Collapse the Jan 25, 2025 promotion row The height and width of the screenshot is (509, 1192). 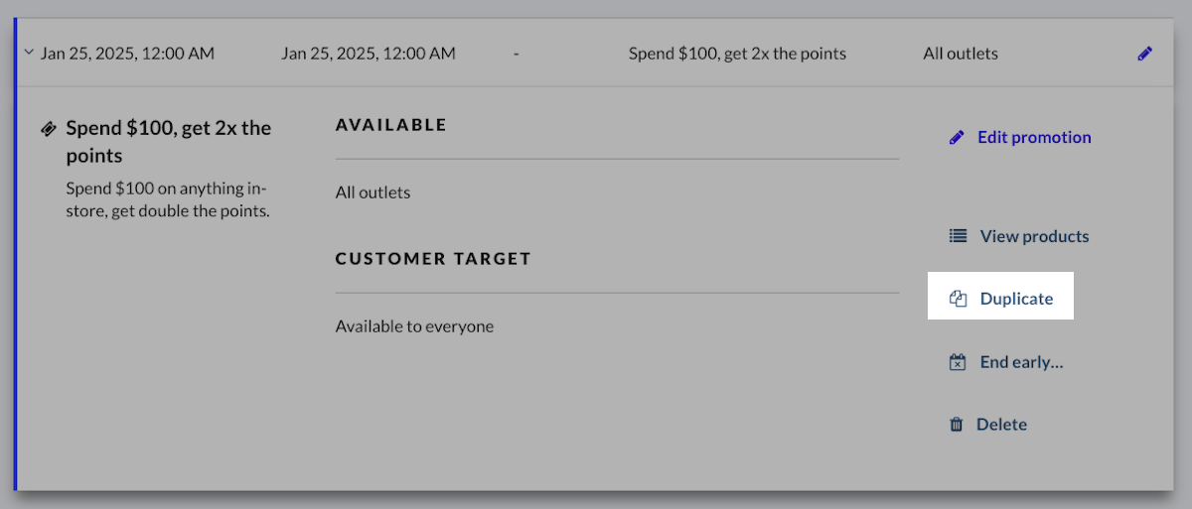point(29,54)
